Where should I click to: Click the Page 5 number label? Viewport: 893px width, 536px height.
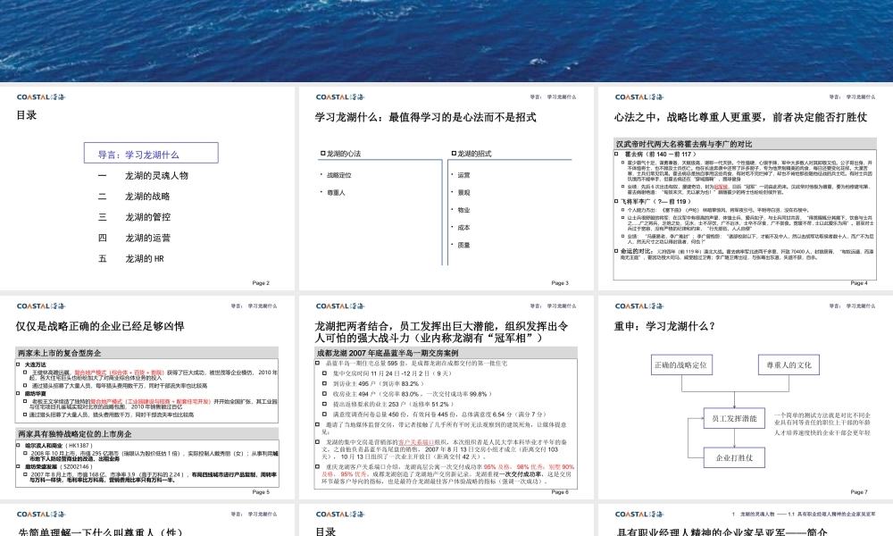click(x=261, y=492)
